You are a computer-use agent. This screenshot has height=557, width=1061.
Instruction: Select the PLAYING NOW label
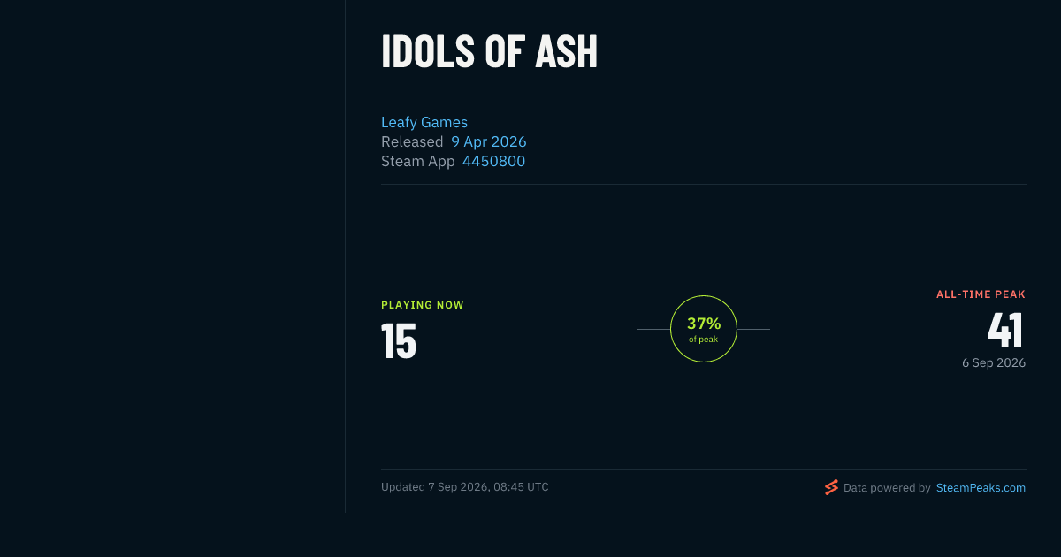click(x=423, y=305)
